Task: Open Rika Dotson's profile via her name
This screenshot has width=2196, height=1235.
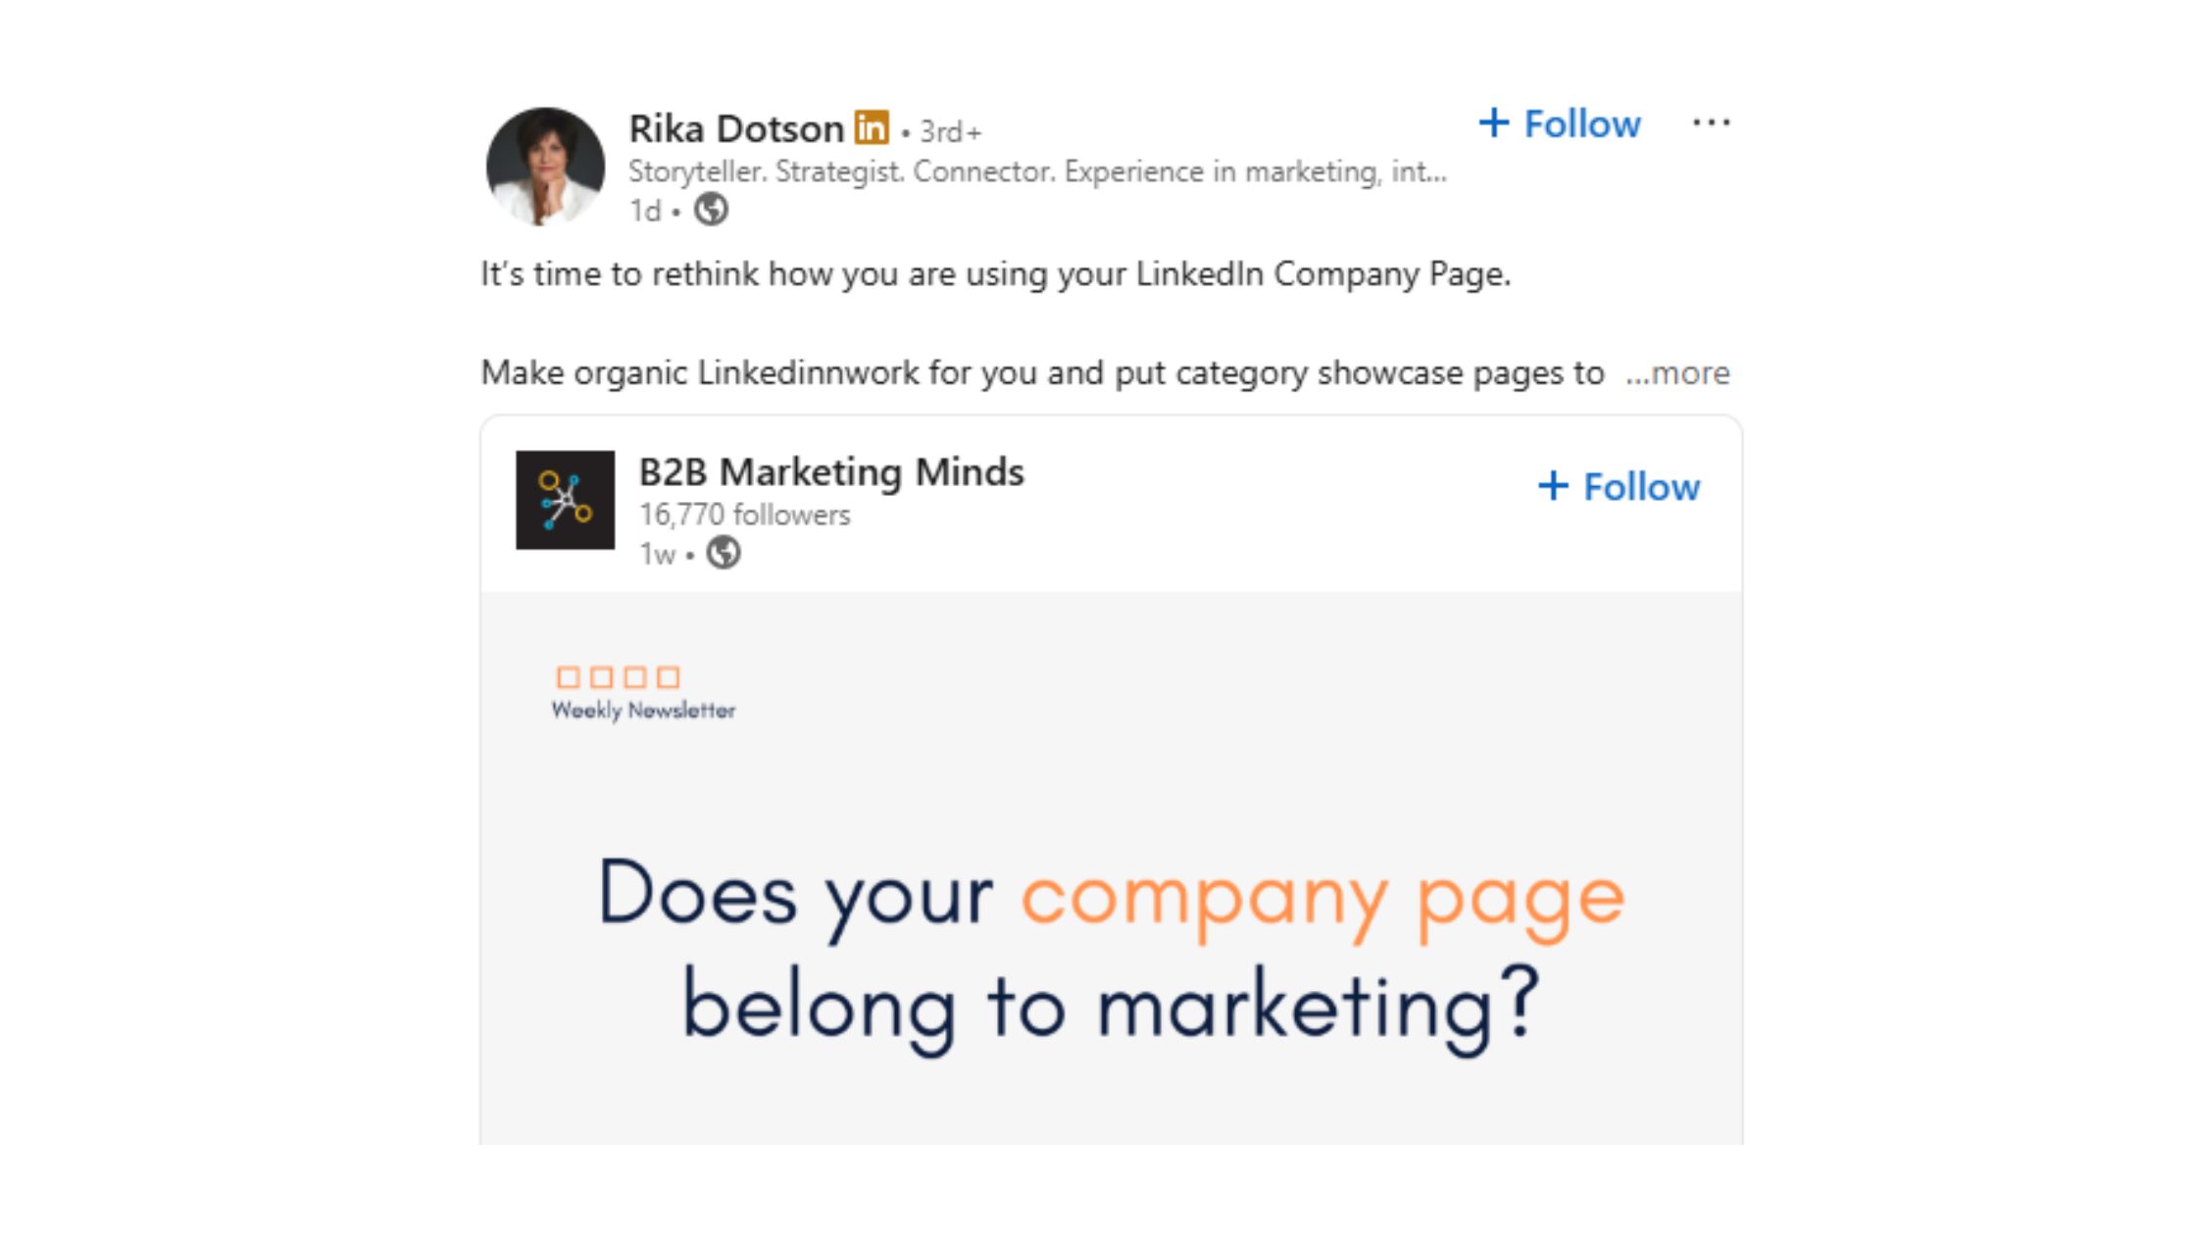Action: [x=735, y=127]
